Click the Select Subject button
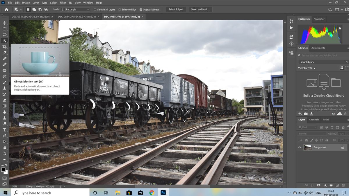 coord(176,9)
